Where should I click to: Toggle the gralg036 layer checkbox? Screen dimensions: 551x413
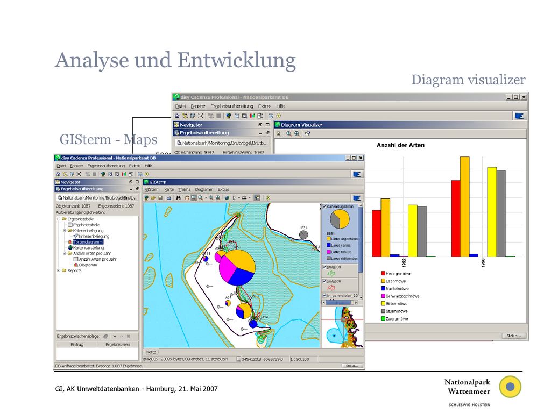pos(324,281)
